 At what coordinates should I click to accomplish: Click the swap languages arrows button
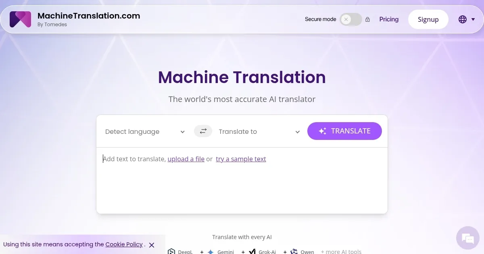point(203,131)
